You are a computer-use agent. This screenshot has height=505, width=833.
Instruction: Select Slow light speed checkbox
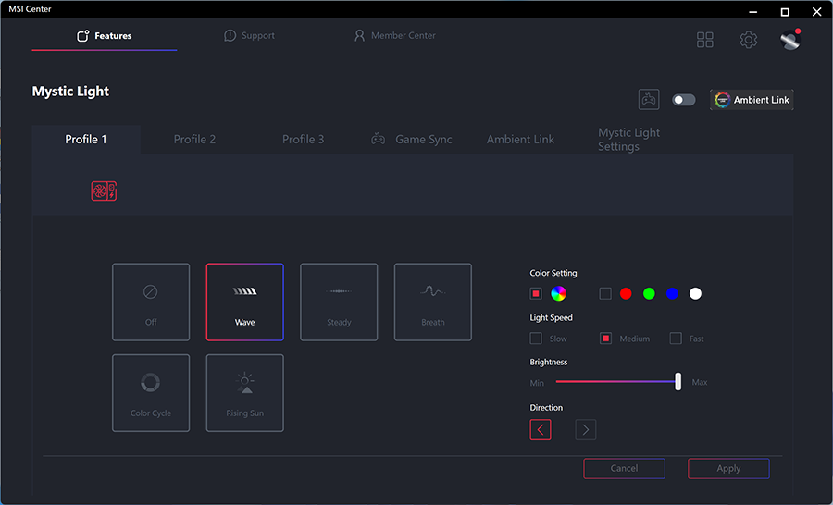tap(536, 339)
